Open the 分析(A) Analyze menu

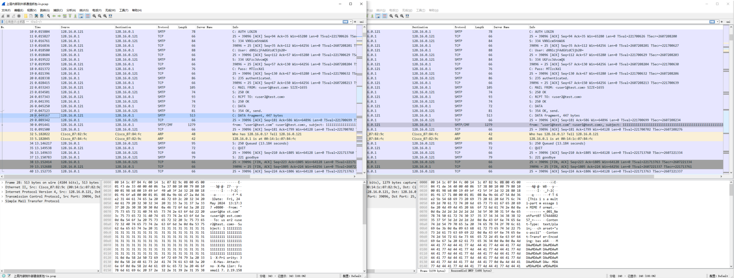pyautogui.click(x=71, y=10)
